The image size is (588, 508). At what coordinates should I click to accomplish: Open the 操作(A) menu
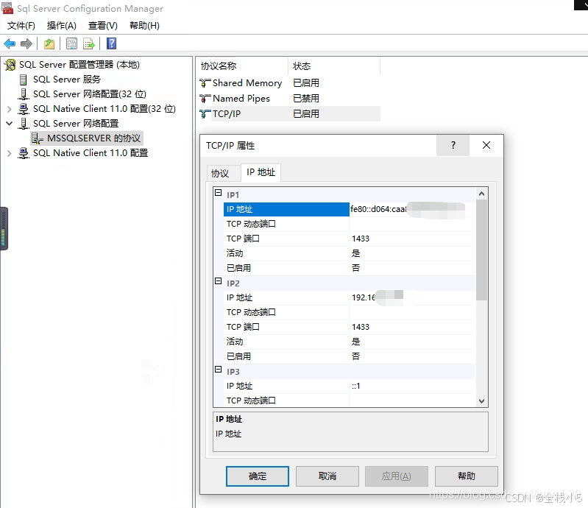(62, 26)
